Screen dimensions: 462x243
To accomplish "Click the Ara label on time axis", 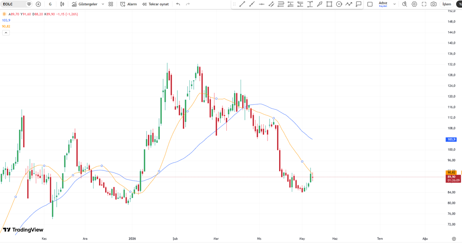I will pyautogui.click(x=85, y=238).
